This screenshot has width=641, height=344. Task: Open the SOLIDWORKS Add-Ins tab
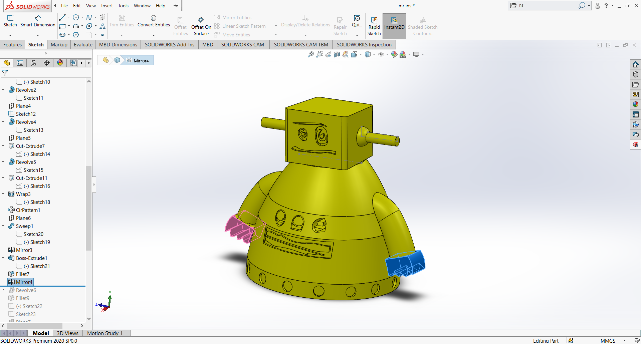tap(170, 44)
